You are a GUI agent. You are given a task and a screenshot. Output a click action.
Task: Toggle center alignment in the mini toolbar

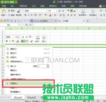click(x=22, y=41)
